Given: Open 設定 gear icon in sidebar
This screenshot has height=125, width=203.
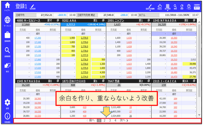Looking at the screenshot, I should click(7, 104).
